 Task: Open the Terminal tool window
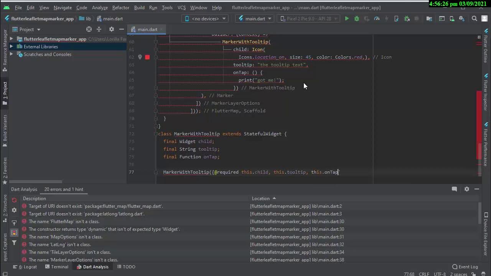click(x=56, y=267)
